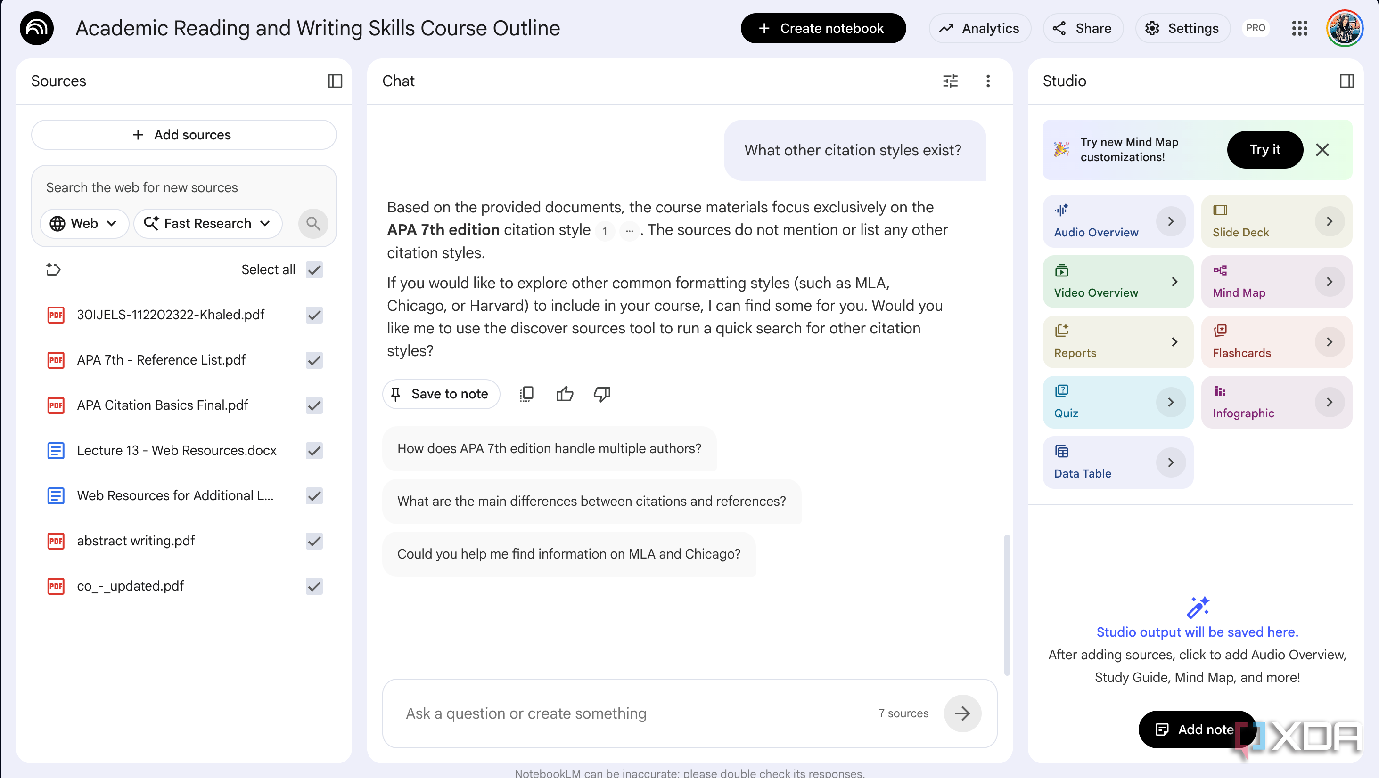This screenshot has height=778, width=1379.
Task: Expand Mind Map options arrow
Action: point(1329,282)
